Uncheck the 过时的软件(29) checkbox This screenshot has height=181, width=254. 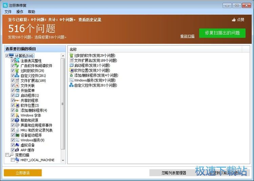tap(13, 71)
